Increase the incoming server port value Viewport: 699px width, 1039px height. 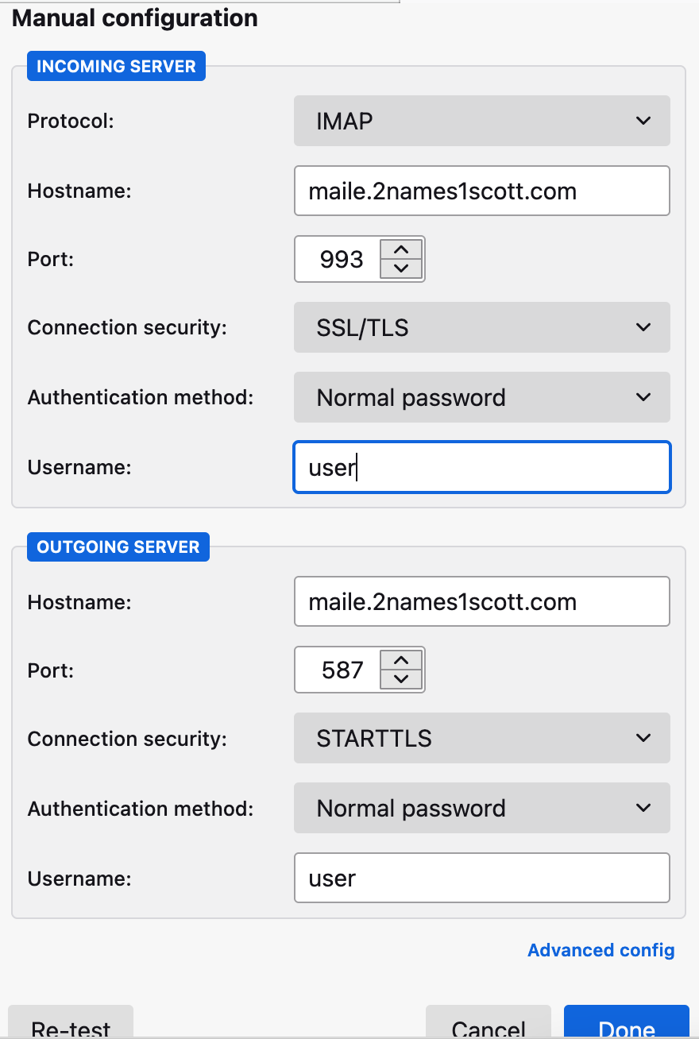401,249
